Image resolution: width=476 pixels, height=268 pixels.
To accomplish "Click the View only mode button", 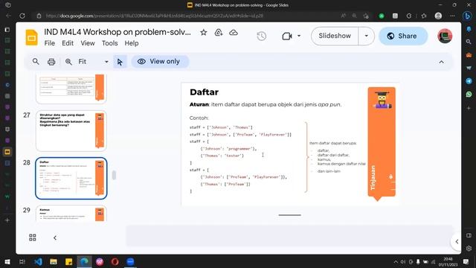I will coord(160,61).
